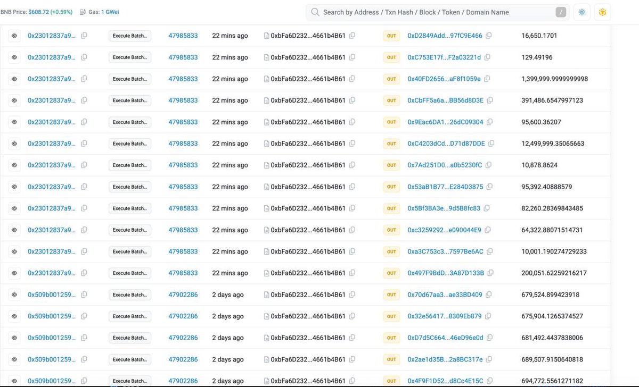Copy sender address in the 200,051.62259216217 row

pos(351,273)
